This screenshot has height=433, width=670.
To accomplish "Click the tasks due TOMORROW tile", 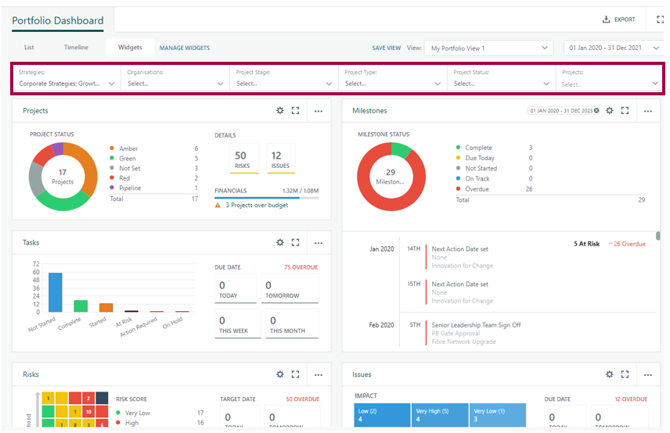I will 290,288.
